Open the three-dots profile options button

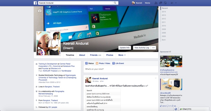pos(154,48)
